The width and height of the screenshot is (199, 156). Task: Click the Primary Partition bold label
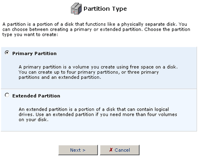tap(35, 53)
